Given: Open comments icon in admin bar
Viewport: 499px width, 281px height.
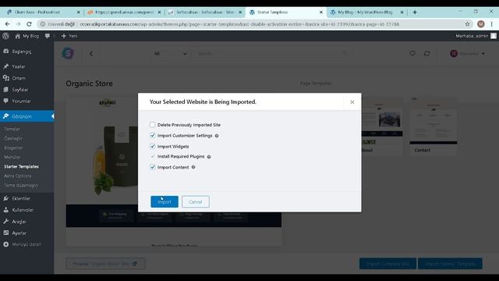Looking at the screenshot, I should [x=48, y=36].
